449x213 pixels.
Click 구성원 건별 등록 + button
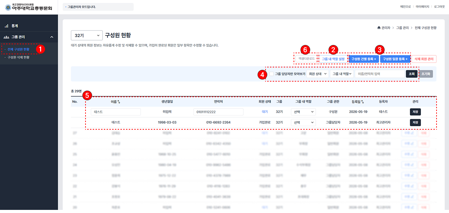point(363,59)
